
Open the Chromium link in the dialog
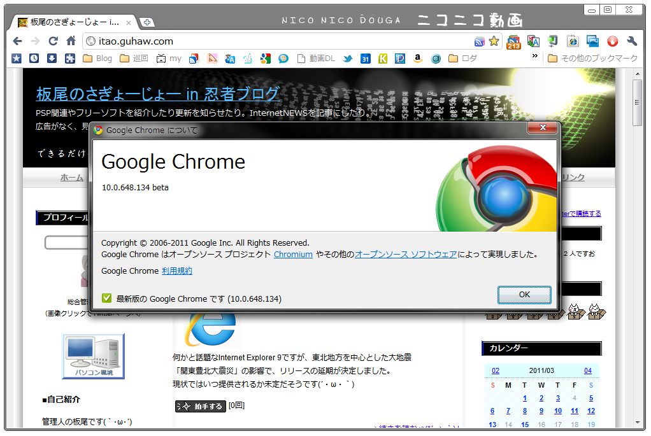293,255
